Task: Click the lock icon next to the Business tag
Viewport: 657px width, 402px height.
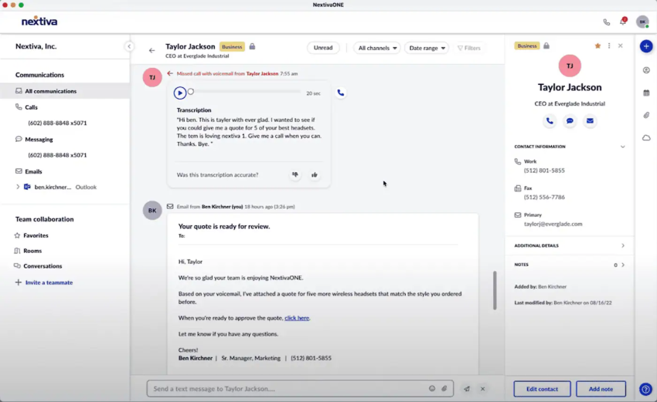Action: pyautogui.click(x=252, y=46)
